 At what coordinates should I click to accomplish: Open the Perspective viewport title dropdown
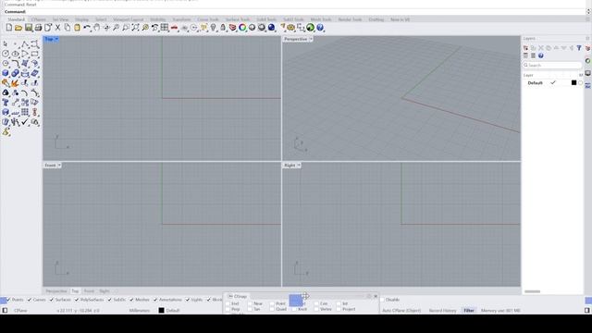[x=311, y=39]
